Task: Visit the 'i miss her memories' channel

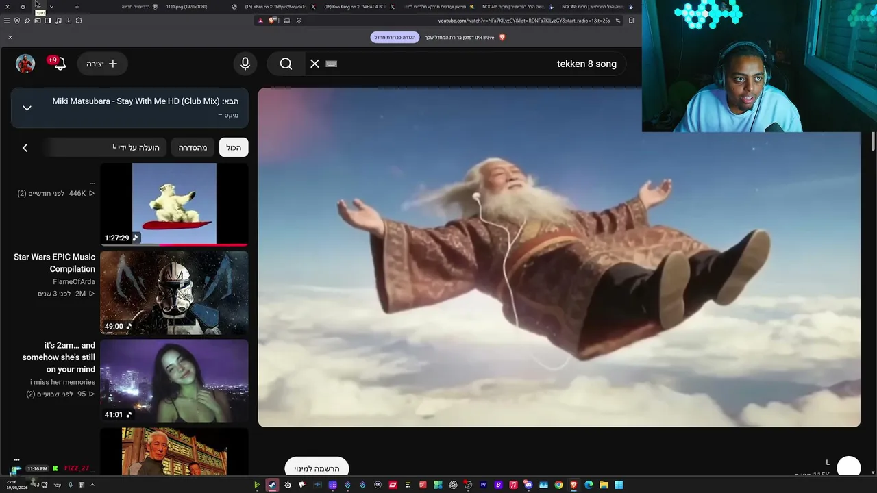Action: (x=62, y=382)
